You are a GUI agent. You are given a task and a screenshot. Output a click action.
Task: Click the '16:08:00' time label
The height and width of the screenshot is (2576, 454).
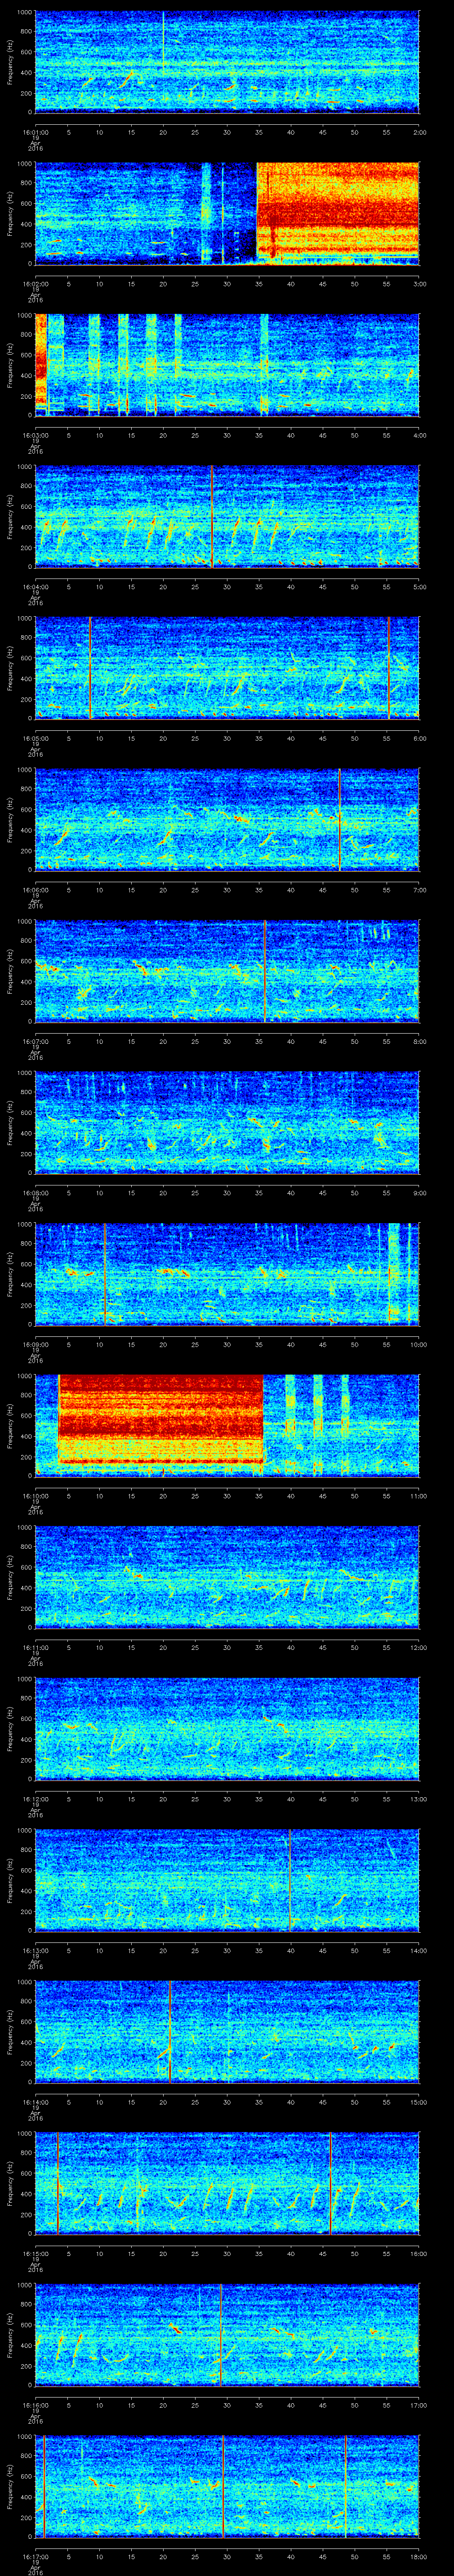pyautogui.click(x=35, y=1192)
